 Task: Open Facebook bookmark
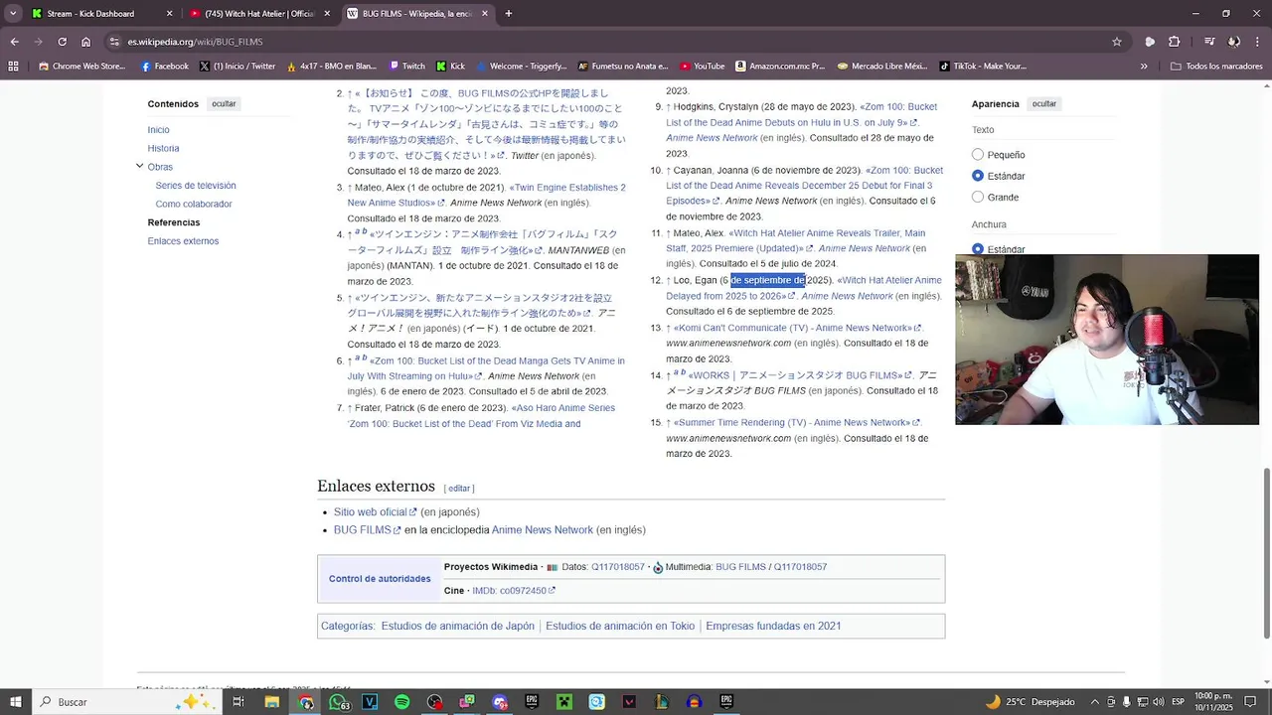click(x=164, y=67)
